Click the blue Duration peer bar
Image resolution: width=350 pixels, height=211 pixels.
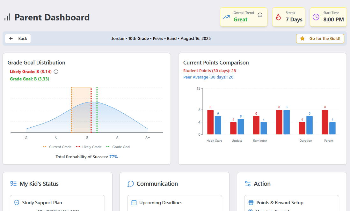pos(310,125)
